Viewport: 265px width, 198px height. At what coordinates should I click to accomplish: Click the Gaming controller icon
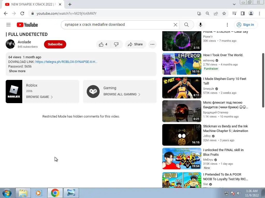pyautogui.click(x=93, y=92)
